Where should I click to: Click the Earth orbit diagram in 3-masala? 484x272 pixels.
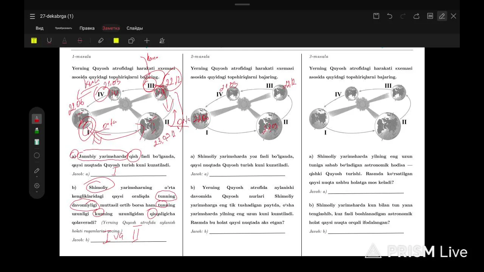coord(360,111)
